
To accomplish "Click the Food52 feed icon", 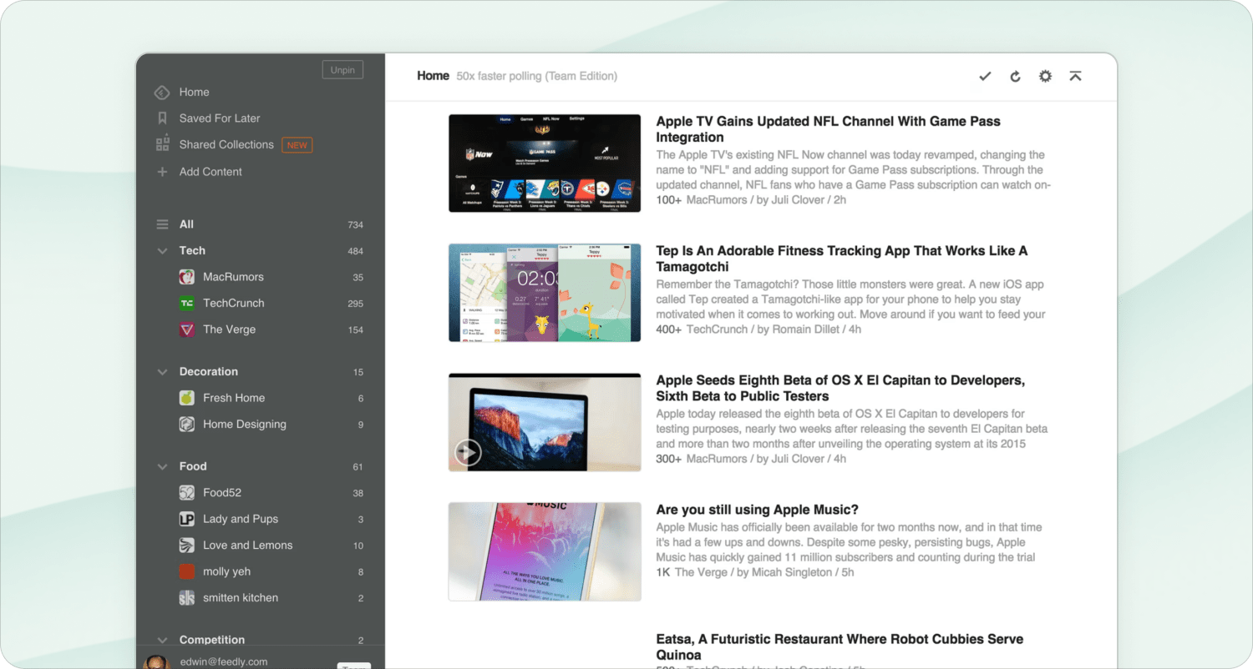I will click(187, 493).
